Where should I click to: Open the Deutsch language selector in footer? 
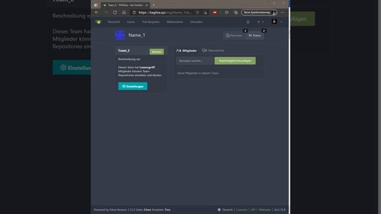225,210
